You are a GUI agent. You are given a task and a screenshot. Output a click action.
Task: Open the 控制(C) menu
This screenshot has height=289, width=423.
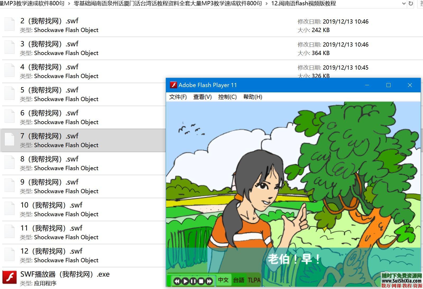pyautogui.click(x=227, y=97)
